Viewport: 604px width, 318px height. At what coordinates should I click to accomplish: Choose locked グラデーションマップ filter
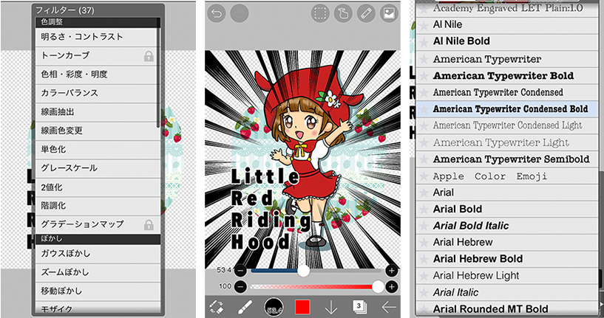[98, 224]
